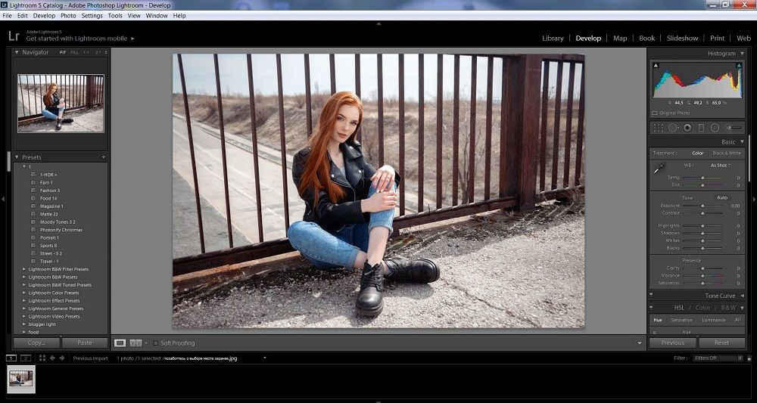757x403 pixels.
Task: Open grid view icon in filmstrip bar
Action: [x=42, y=358]
